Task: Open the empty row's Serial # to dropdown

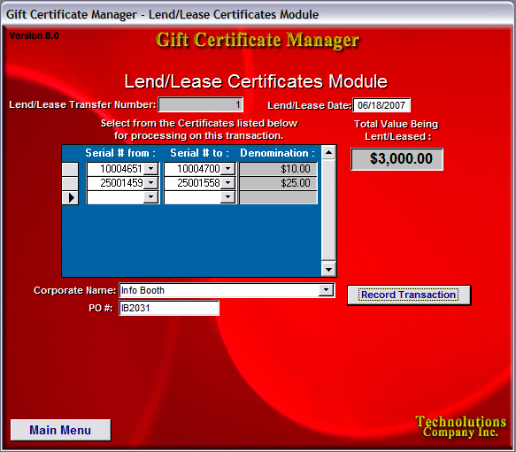Action: 227,197
